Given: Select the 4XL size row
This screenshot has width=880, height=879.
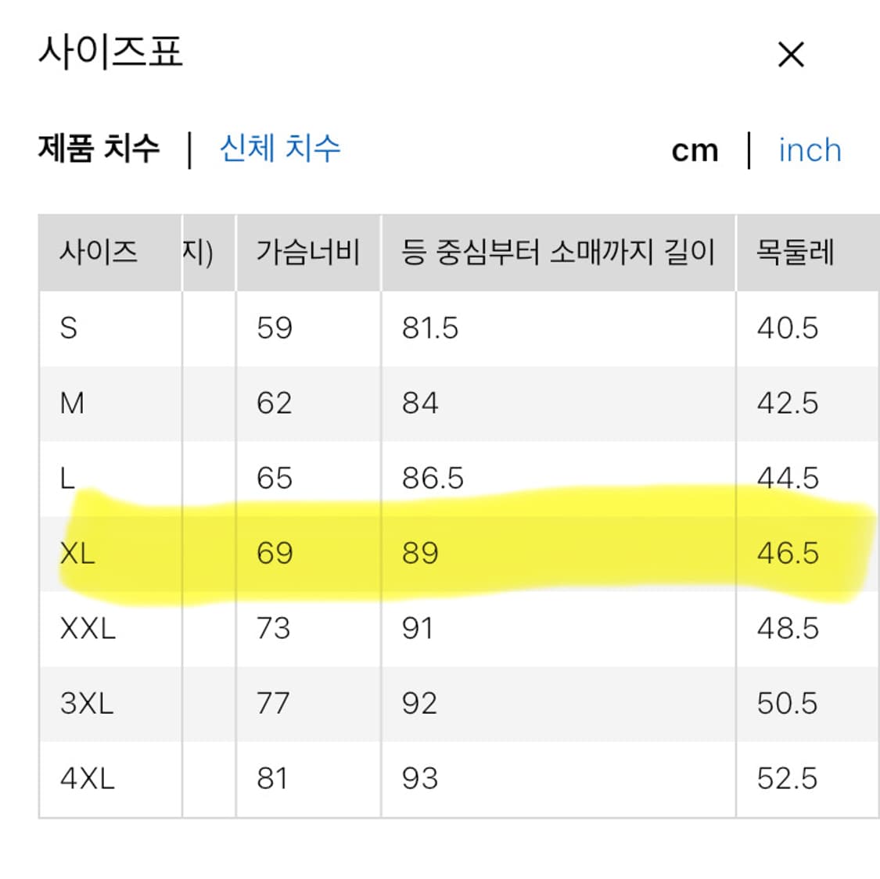Looking at the screenshot, I should [x=86, y=777].
